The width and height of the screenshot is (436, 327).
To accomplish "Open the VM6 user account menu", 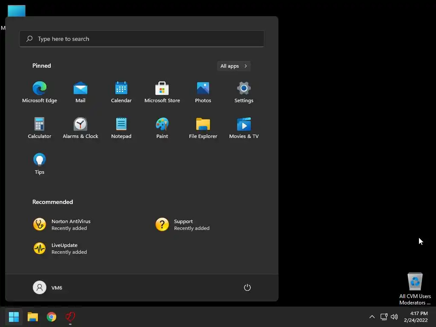I will click(48, 287).
